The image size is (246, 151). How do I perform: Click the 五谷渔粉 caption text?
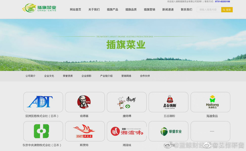tap(169, 116)
